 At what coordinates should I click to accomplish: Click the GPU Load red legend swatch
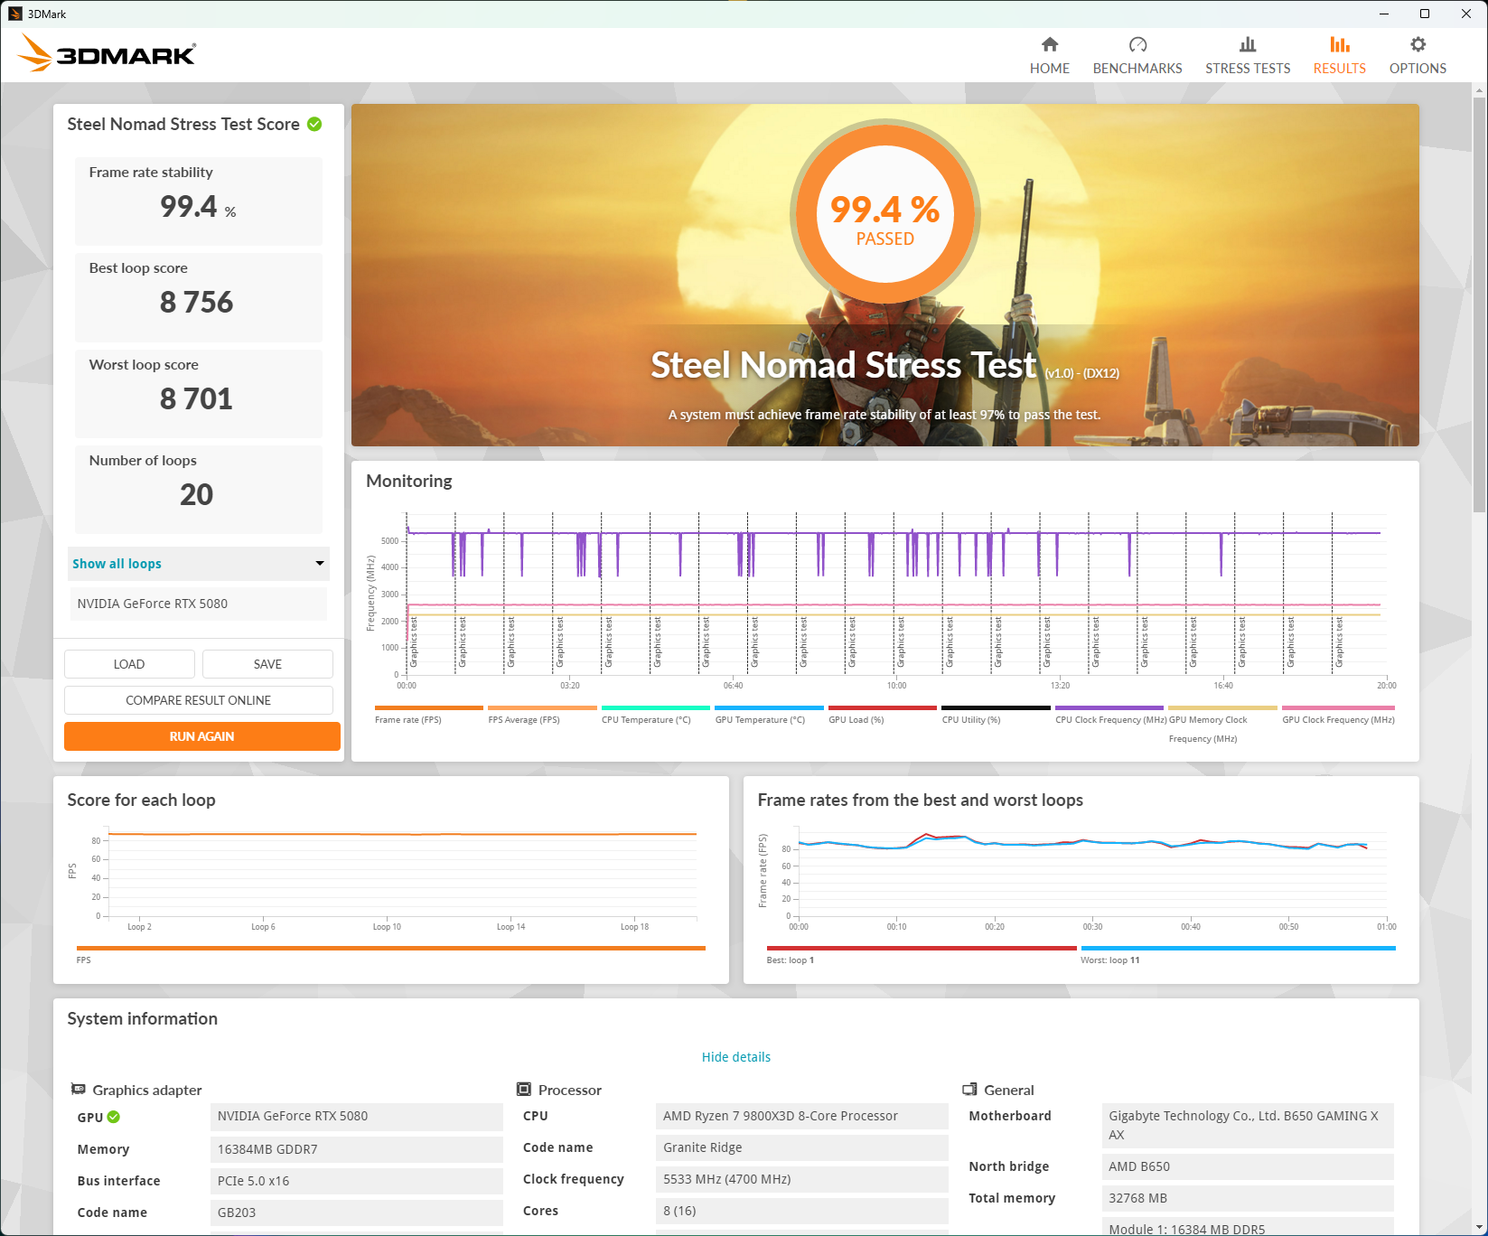coord(882,707)
